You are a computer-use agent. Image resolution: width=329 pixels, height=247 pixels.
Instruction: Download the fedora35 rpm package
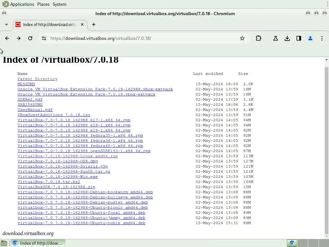tap(80, 135)
